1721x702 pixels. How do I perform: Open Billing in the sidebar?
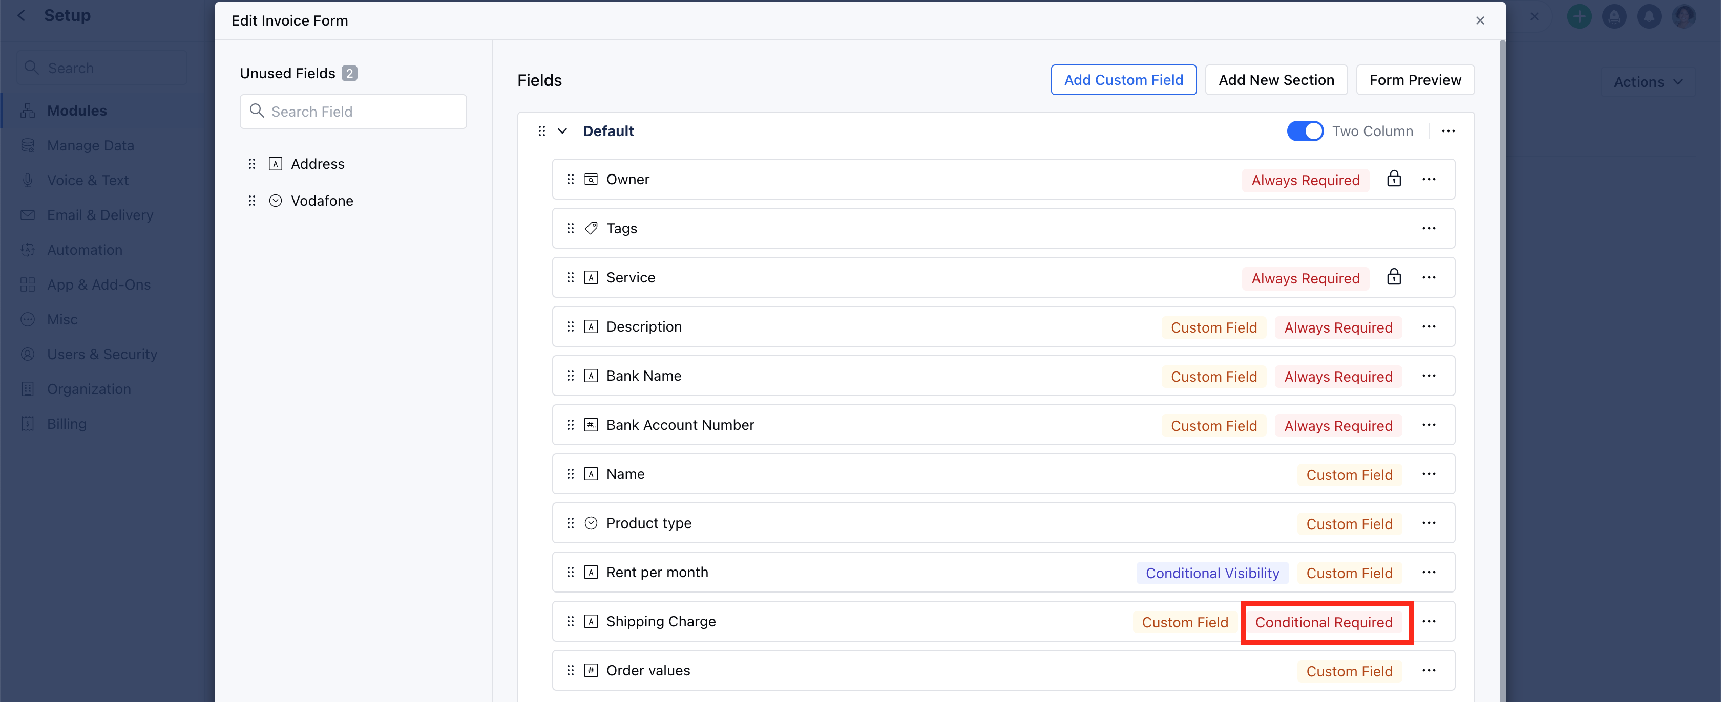[66, 424]
